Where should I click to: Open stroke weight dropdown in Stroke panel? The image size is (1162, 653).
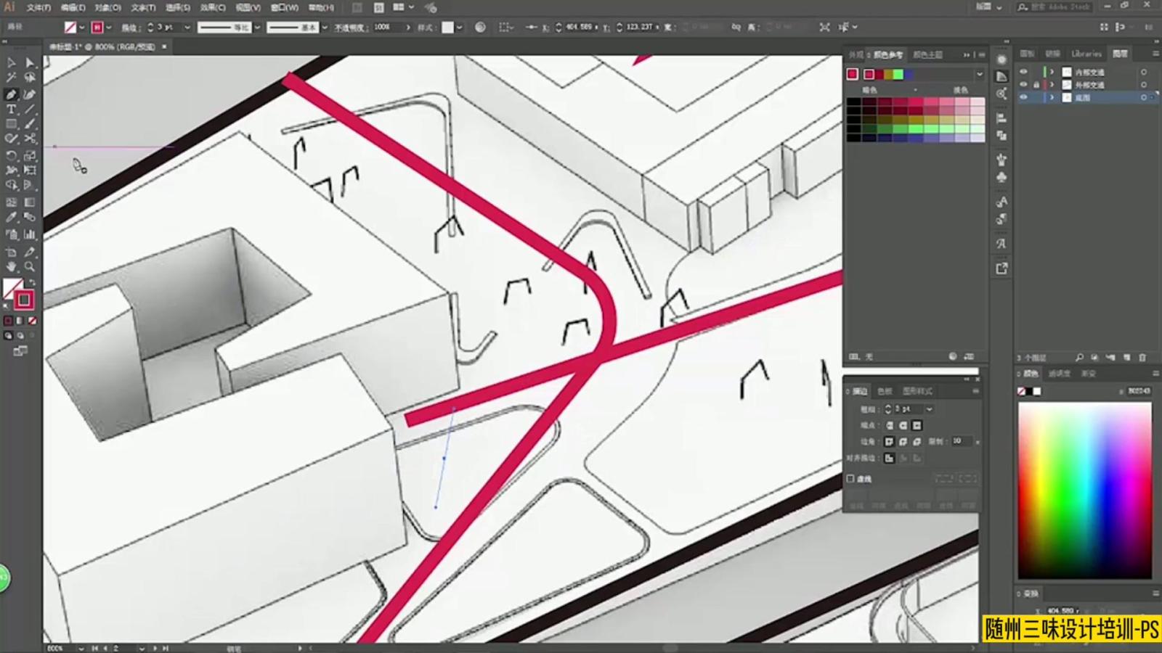tap(929, 409)
